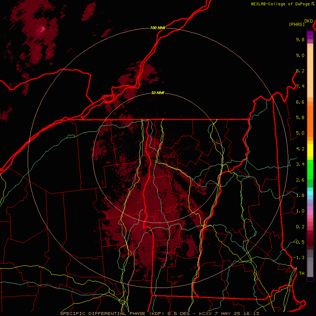Click the 2.6 legend value
The width and height of the screenshot is (316, 316).
tap(300, 180)
